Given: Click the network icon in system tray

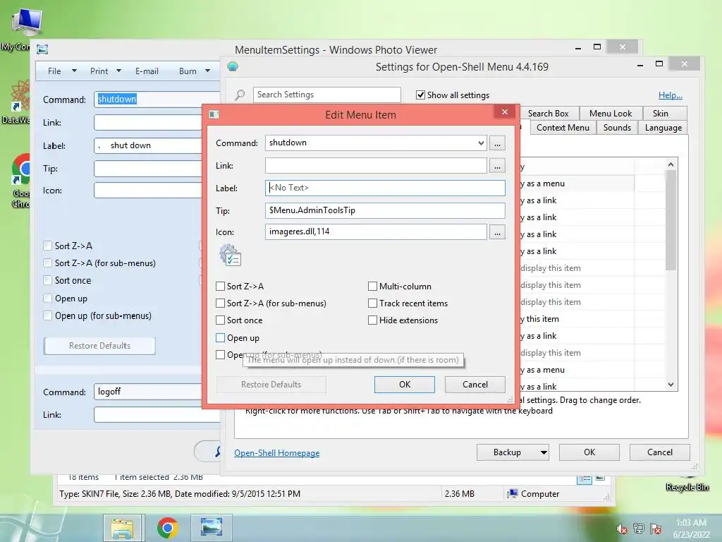Looking at the screenshot, I should [639, 529].
